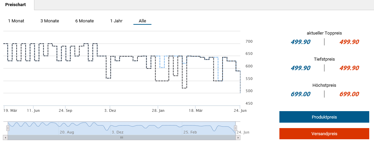Click the red aktueller Toppreis value

pyautogui.click(x=349, y=42)
